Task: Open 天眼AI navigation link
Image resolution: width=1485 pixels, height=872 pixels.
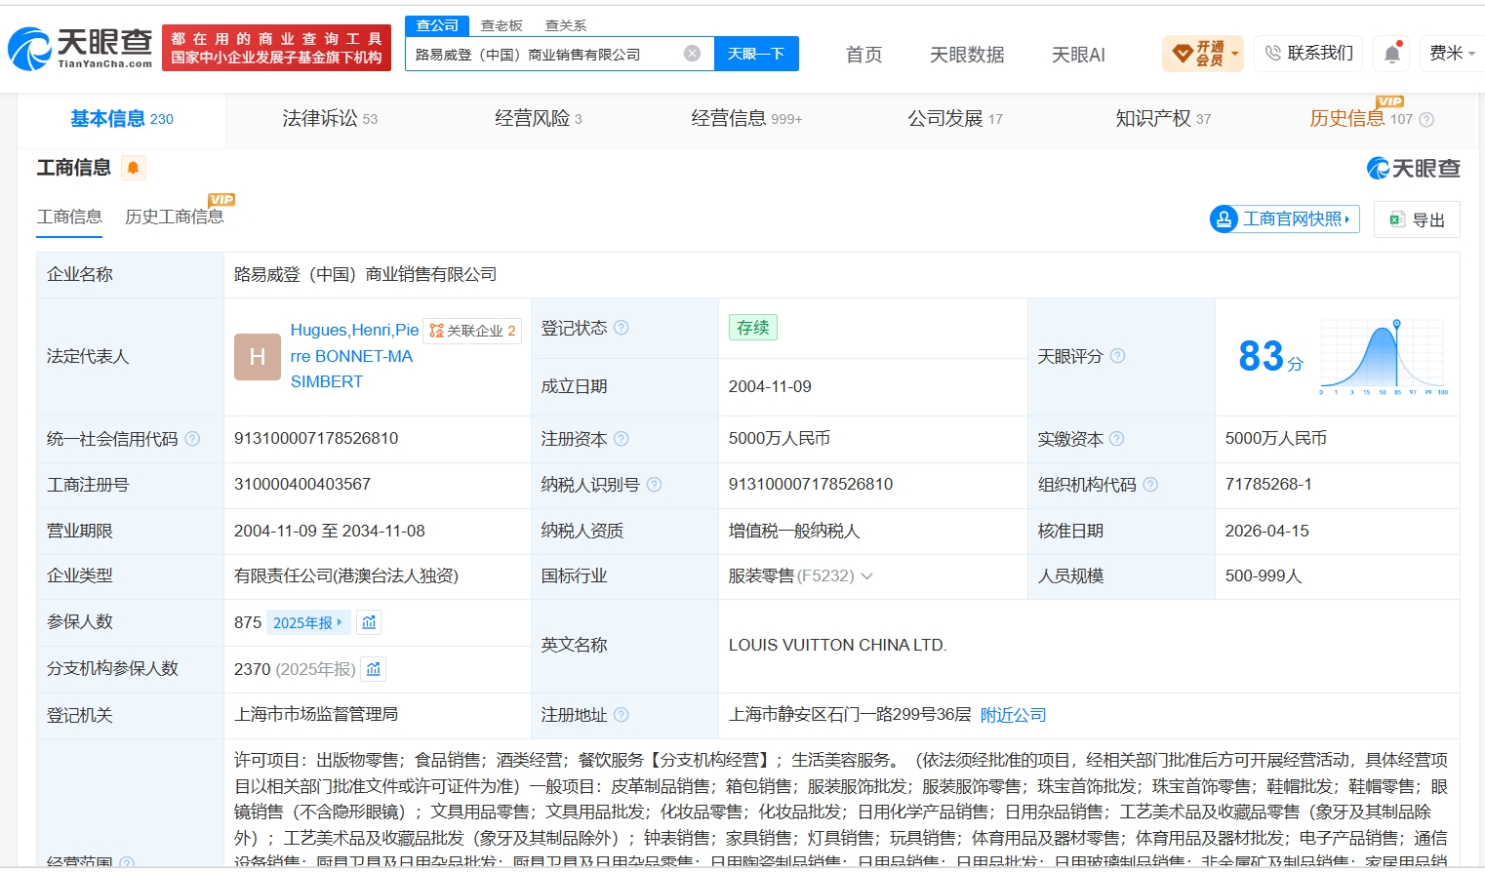Action: click(1078, 55)
